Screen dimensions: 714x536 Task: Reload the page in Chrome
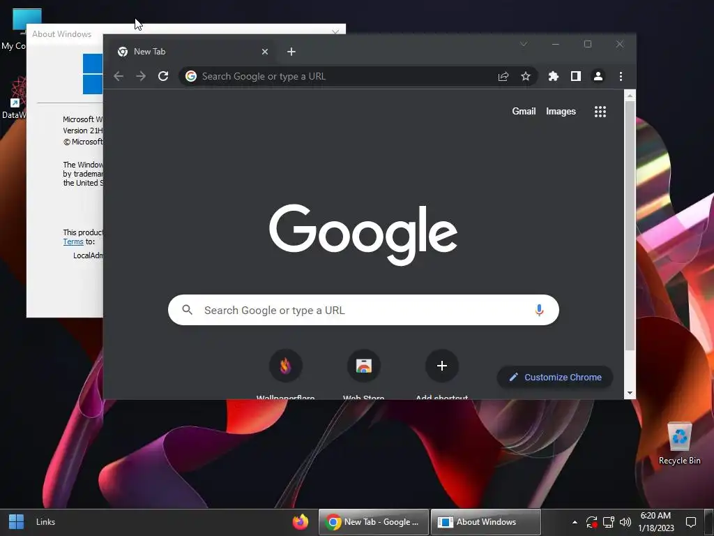(x=163, y=76)
